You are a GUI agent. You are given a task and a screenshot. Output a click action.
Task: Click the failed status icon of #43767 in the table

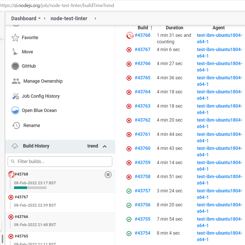(129, 50)
